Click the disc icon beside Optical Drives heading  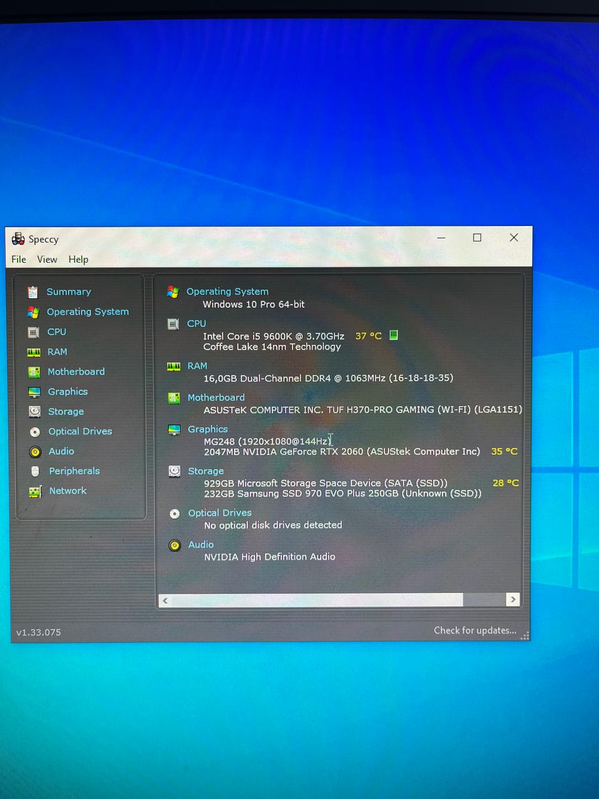tap(175, 513)
